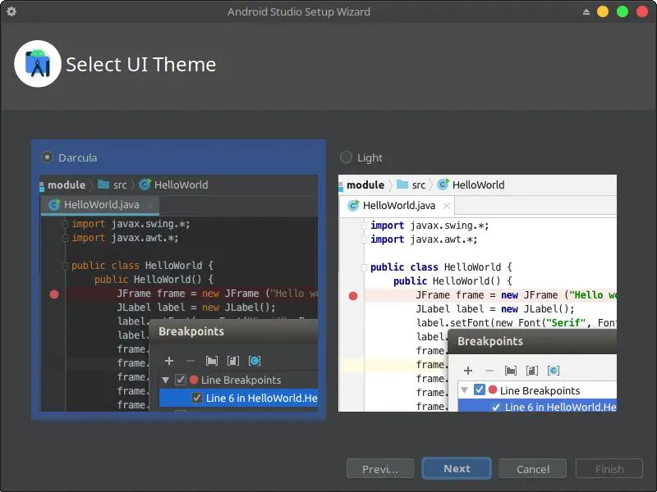The height and width of the screenshot is (492, 657).
Task: Click the Cancel button
Action: [x=532, y=468]
